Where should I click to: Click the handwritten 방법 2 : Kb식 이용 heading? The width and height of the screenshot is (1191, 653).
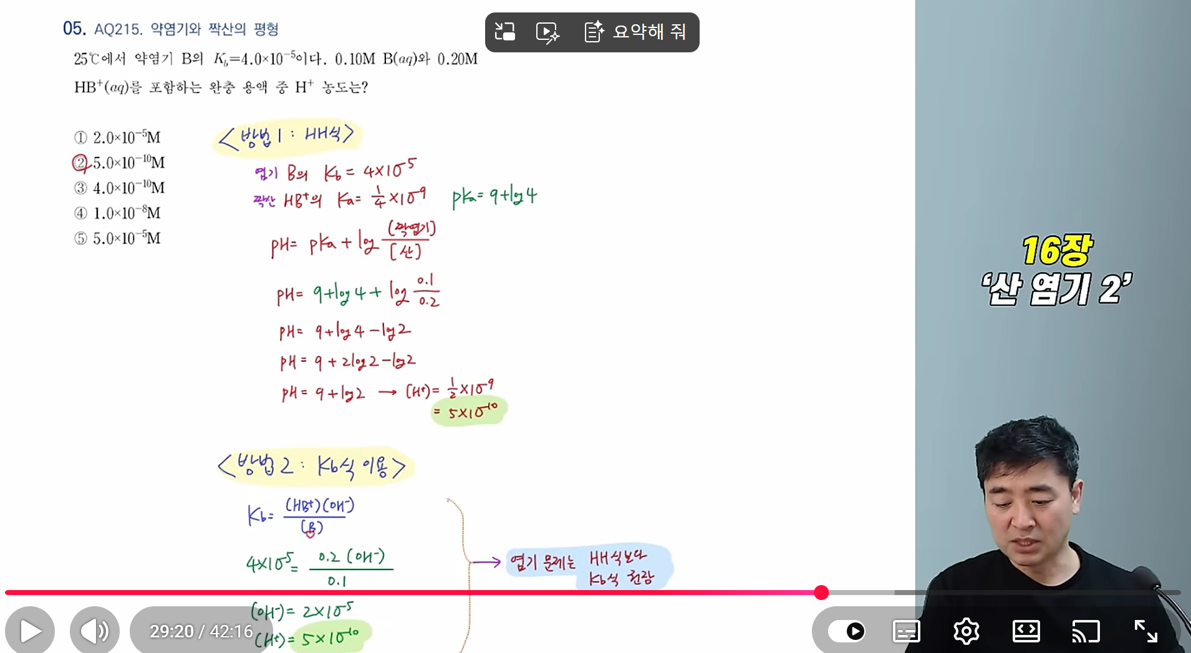[315, 467]
